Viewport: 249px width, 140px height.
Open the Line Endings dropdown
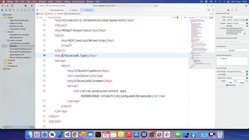coord(237,74)
